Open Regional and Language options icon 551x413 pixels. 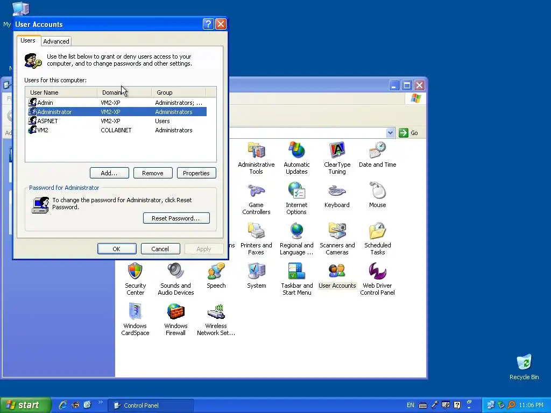click(x=296, y=239)
